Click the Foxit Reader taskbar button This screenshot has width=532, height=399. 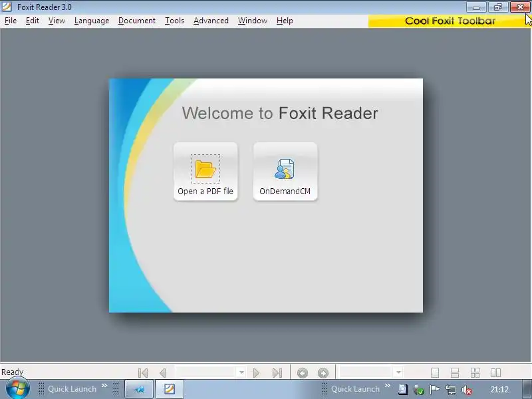(170, 389)
